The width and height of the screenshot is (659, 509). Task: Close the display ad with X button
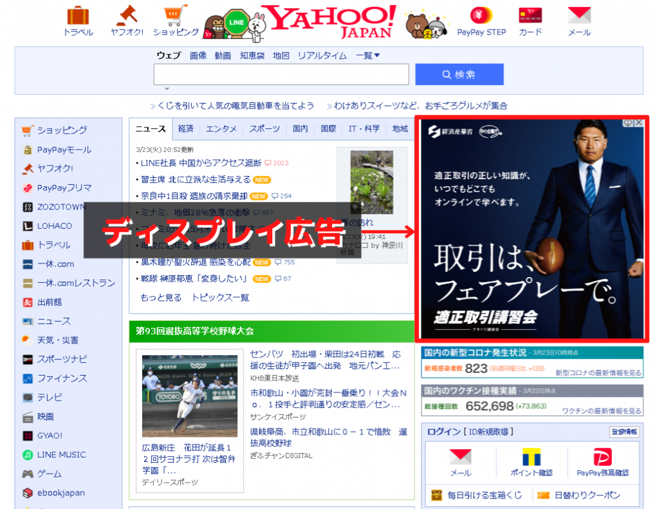point(639,123)
